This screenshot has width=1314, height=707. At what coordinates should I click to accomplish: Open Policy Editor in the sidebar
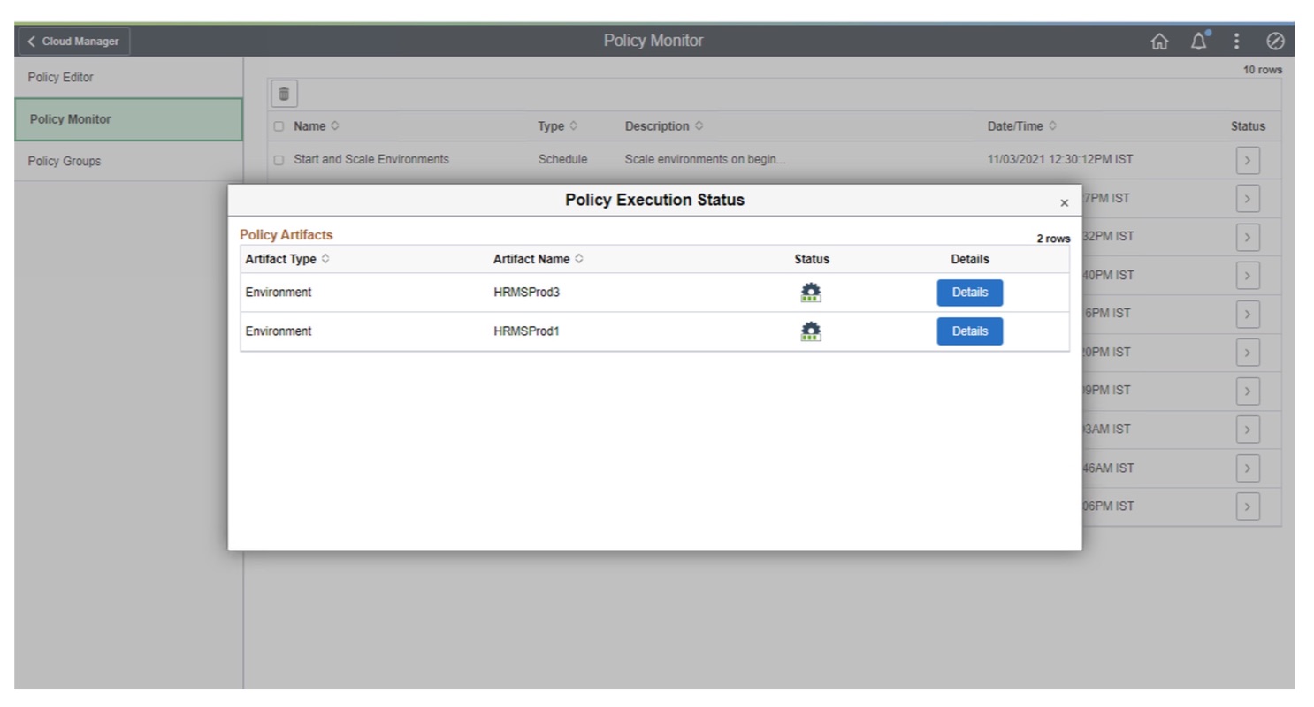point(128,78)
